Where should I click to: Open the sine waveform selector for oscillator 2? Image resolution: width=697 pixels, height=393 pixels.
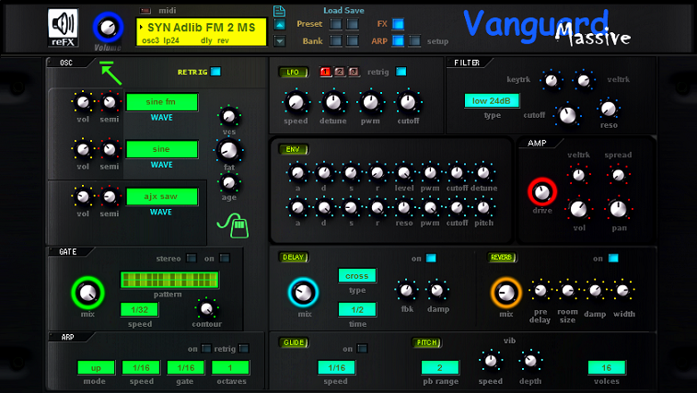point(162,149)
